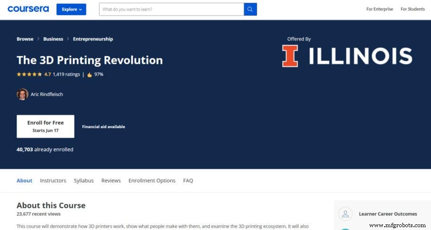Switch to the Instructors tab
The image size is (431, 230).
(x=53, y=180)
